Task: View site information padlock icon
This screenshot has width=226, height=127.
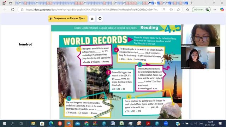Action: pyautogui.click(x=22, y=10)
